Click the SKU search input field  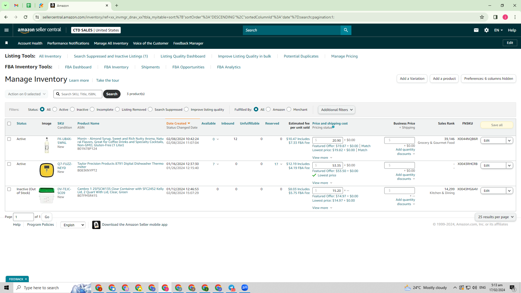(78, 94)
